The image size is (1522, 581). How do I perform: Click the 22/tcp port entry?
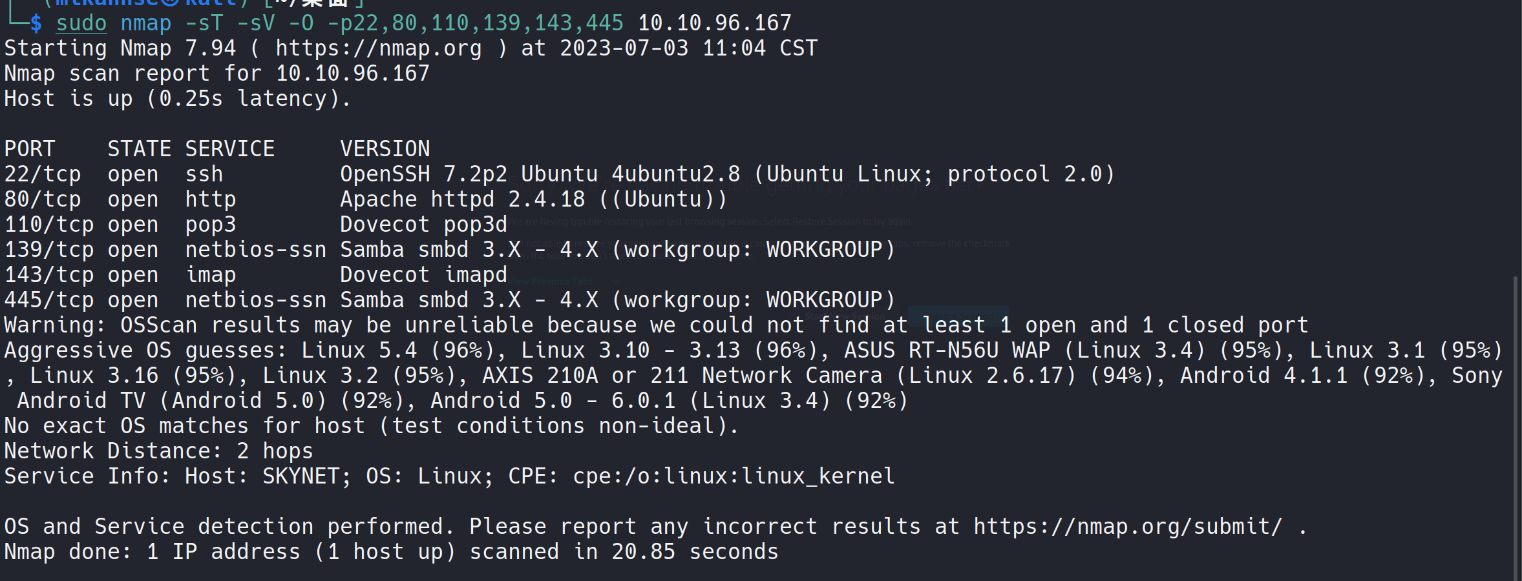click(43, 174)
